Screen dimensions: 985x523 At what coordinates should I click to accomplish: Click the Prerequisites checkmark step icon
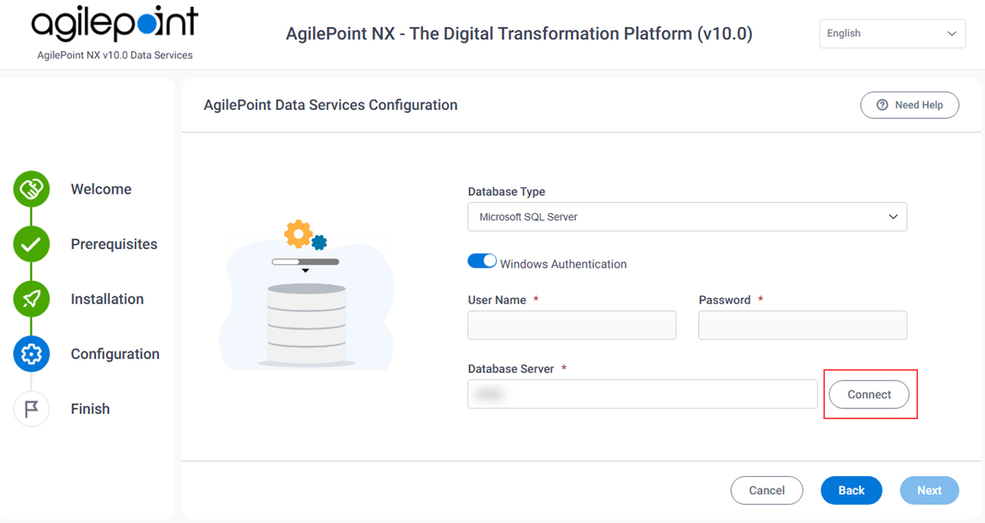coord(32,245)
